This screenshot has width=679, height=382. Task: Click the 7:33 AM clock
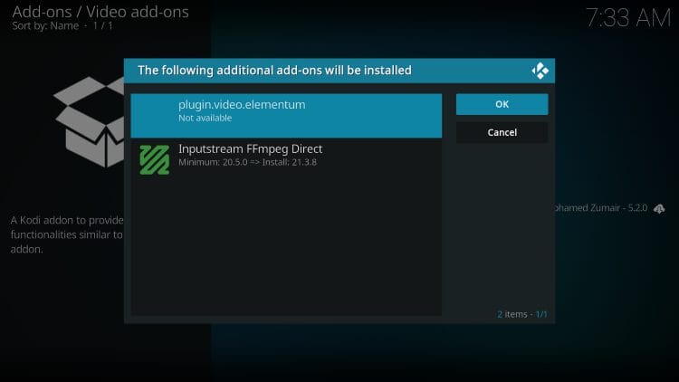click(626, 17)
